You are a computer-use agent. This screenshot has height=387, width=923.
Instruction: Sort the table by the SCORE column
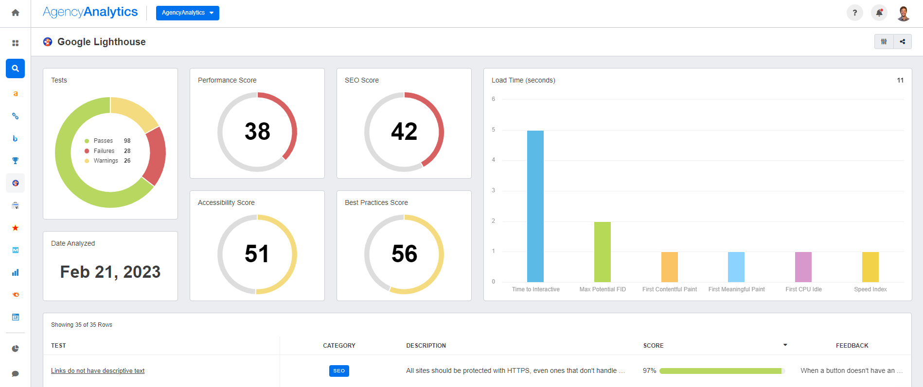click(653, 346)
